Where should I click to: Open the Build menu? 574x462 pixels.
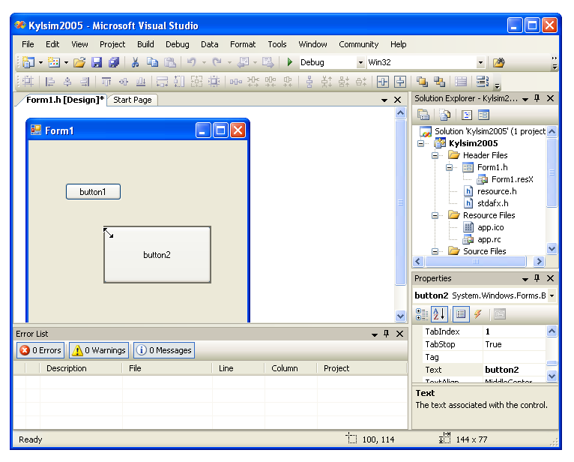click(145, 44)
